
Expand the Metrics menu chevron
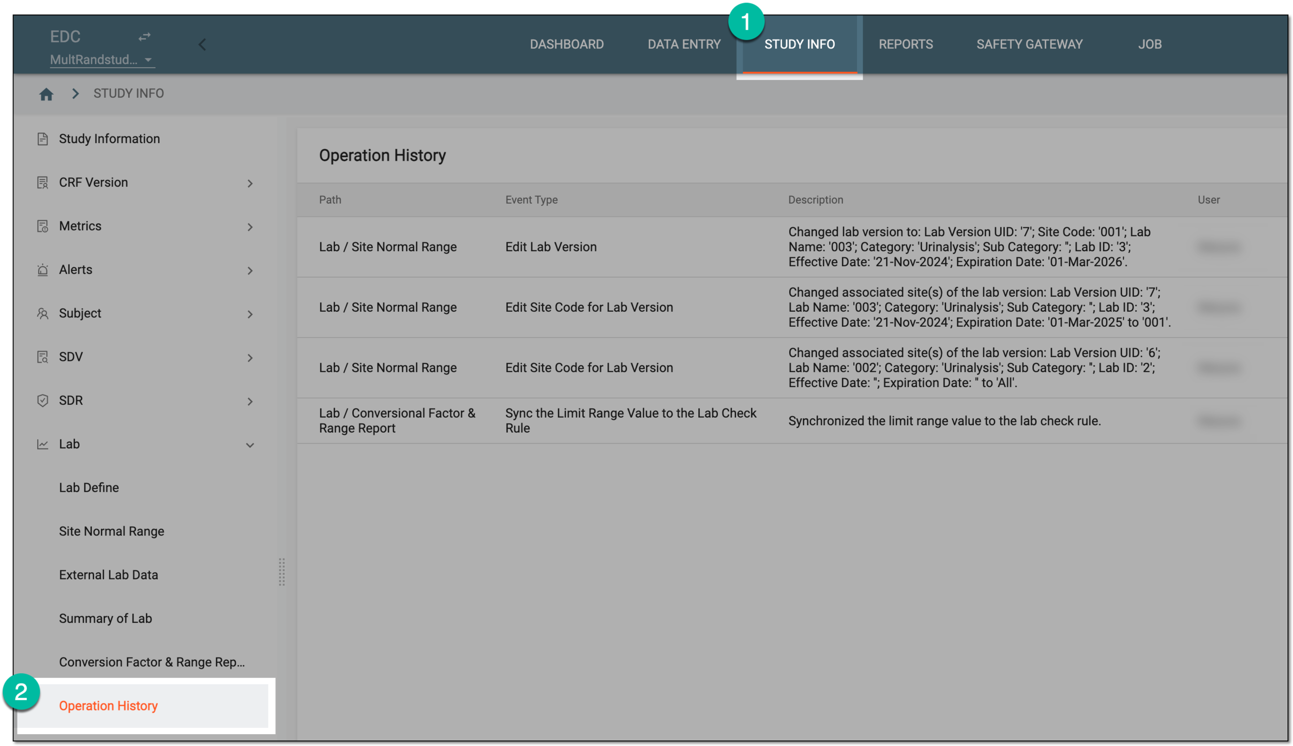point(250,226)
